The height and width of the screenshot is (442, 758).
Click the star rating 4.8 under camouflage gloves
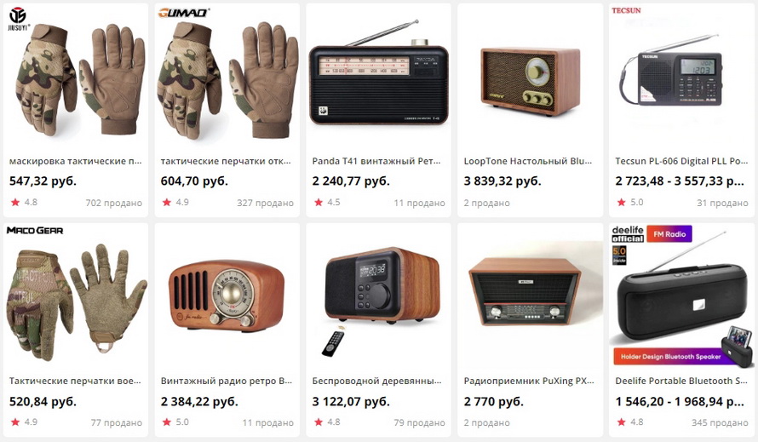(x=24, y=202)
